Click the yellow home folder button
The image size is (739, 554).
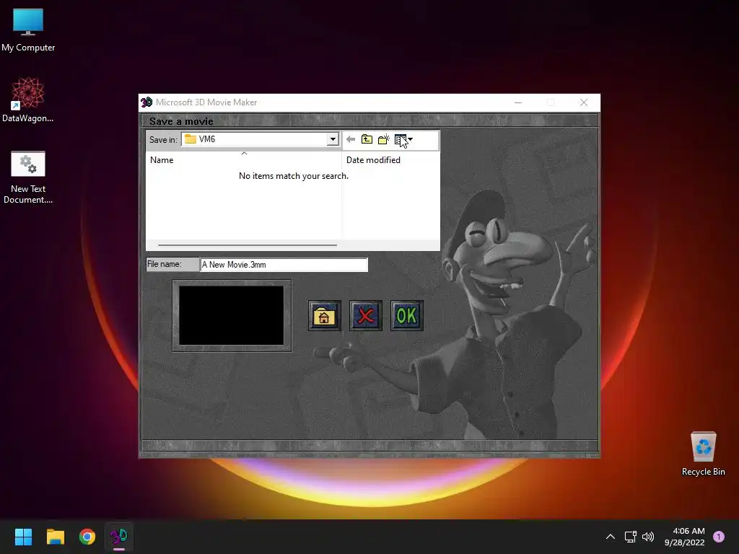coord(324,316)
